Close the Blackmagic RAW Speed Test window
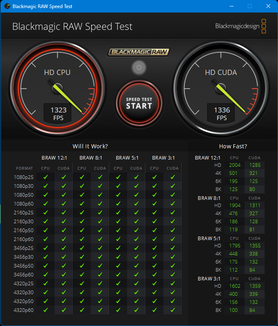The image size is (278, 326). tap(268, 6)
